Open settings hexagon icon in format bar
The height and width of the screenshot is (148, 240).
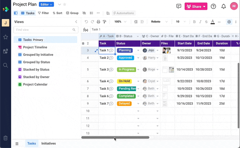pyautogui.click(x=229, y=22)
